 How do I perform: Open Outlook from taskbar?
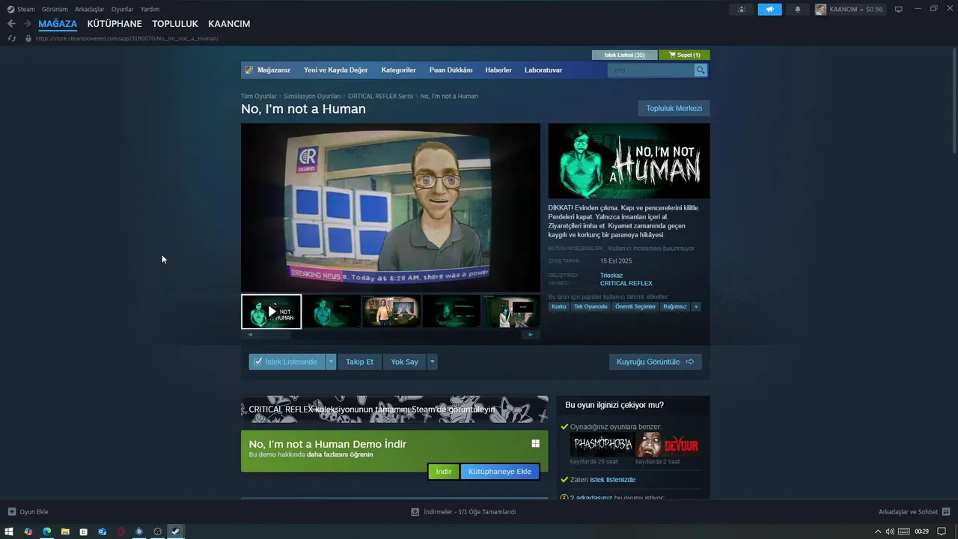(x=102, y=532)
